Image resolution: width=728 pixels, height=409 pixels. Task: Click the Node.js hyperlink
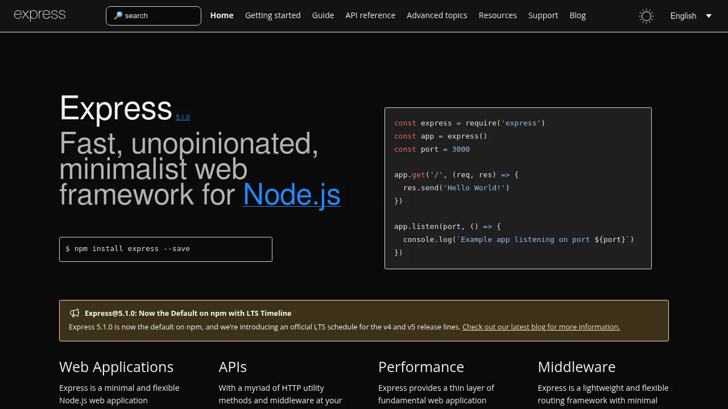292,195
